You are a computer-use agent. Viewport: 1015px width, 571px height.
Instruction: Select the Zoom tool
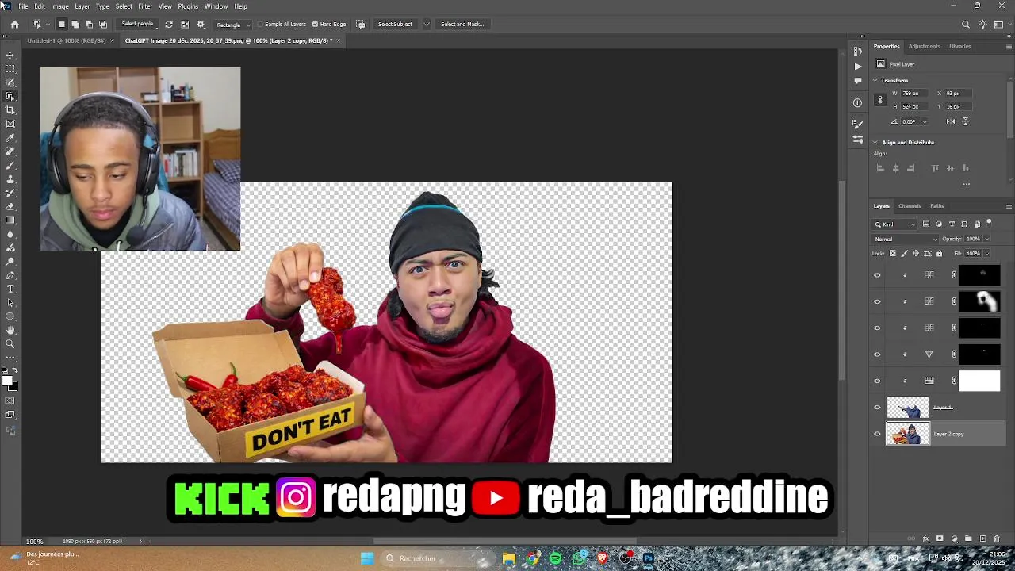(x=10, y=343)
